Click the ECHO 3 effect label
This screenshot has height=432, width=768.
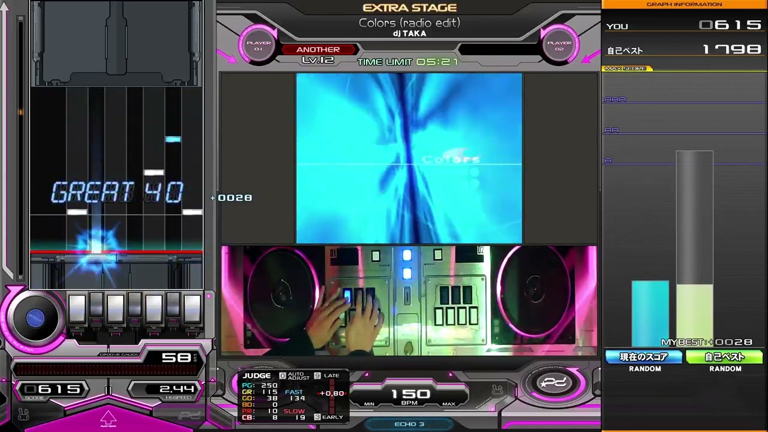pyautogui.click(x=409, y=424)
